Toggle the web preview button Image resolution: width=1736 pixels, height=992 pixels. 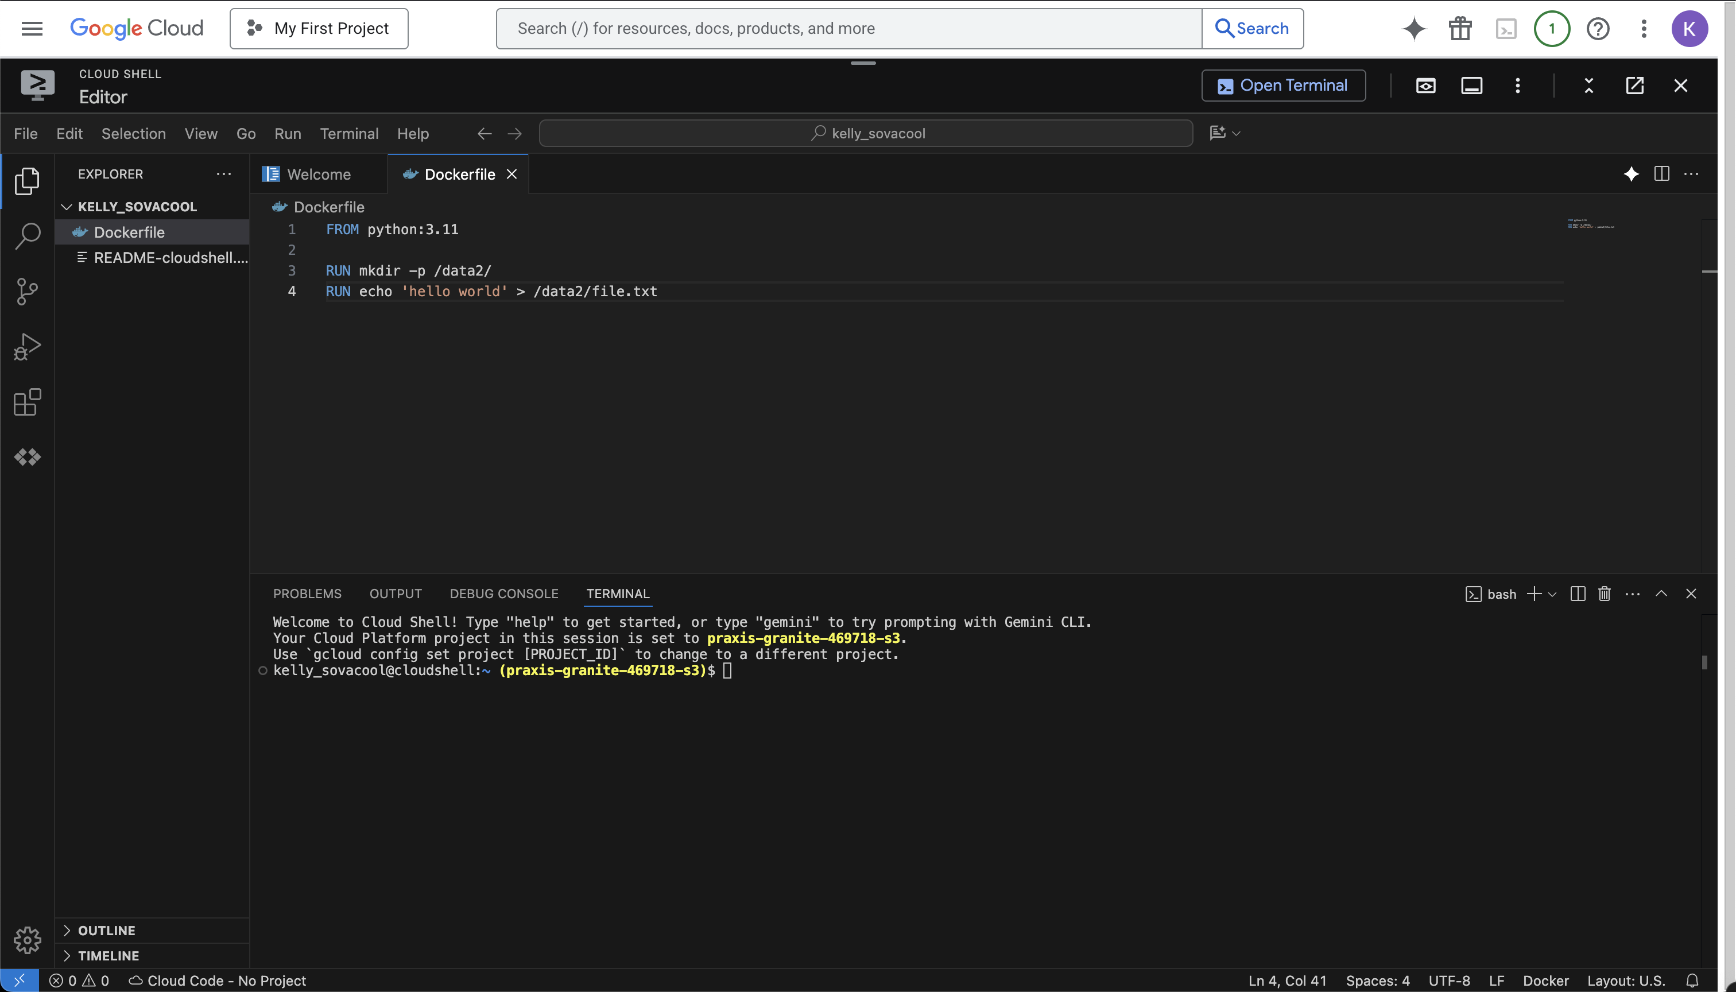(1425, 86)
